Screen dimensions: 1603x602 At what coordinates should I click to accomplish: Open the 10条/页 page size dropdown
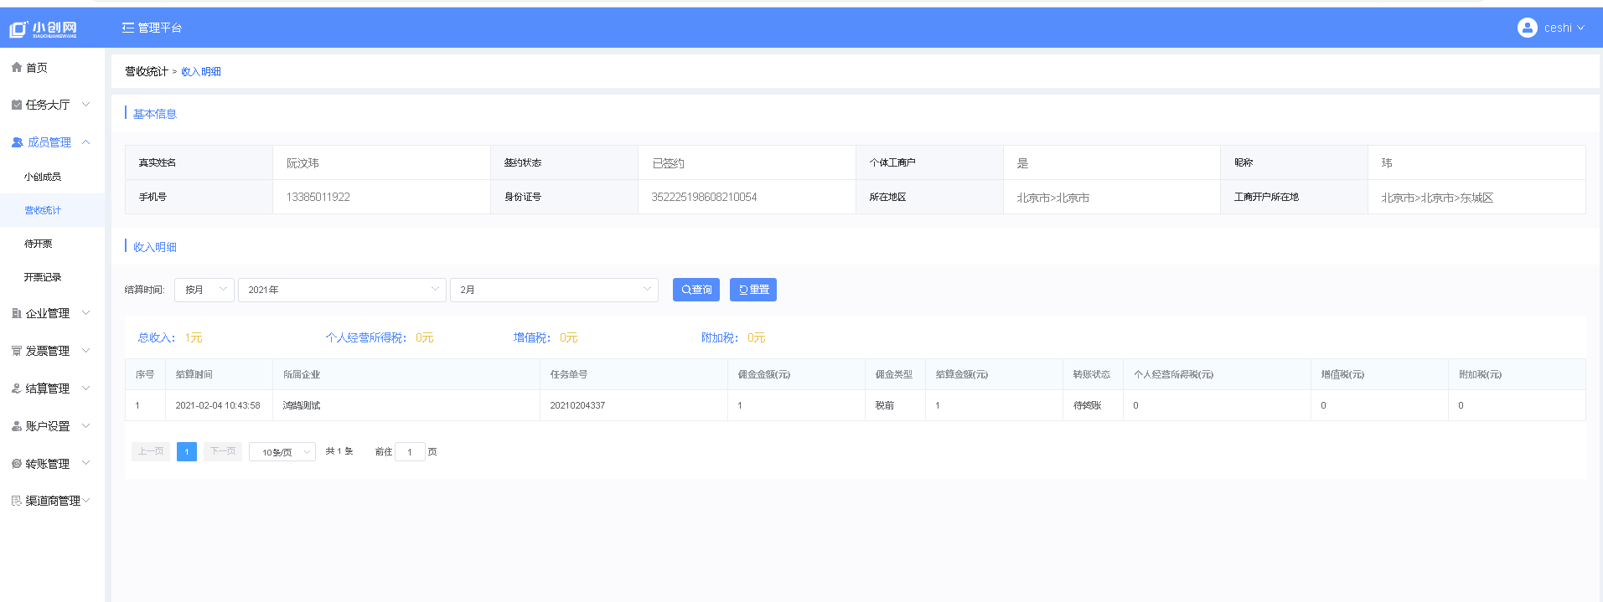282,452
